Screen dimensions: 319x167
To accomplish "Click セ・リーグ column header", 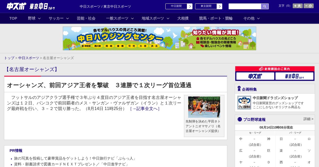I will 255,133.
